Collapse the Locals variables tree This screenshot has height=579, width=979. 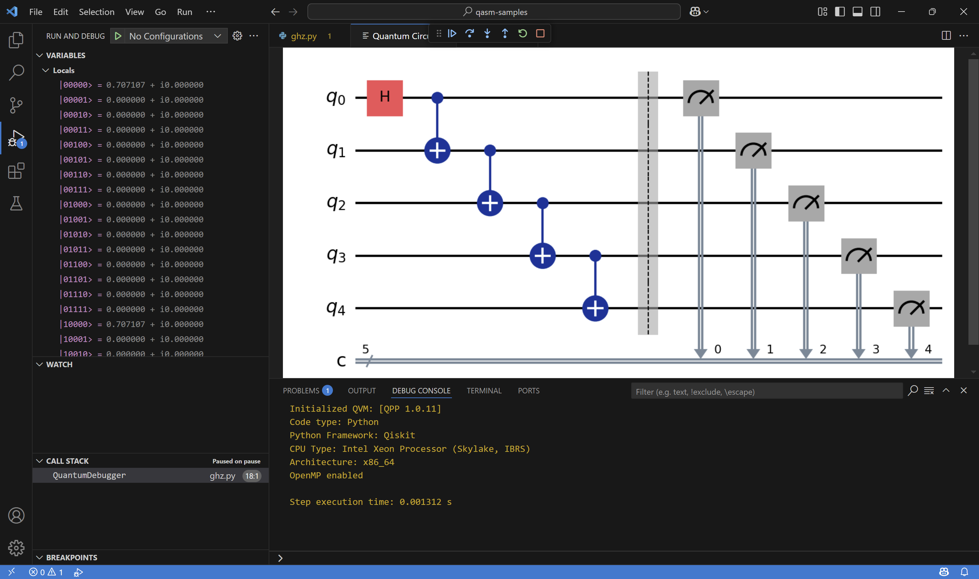(x=46, y=70)
